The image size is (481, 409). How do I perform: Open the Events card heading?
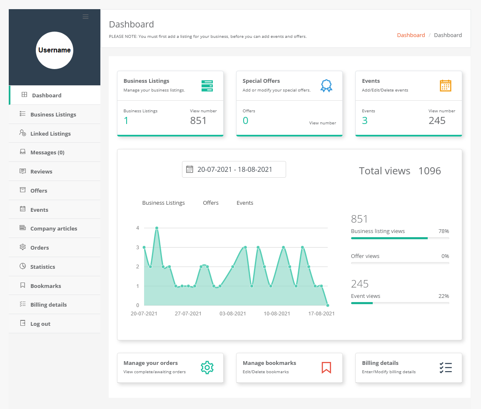(x=371, y=81)
